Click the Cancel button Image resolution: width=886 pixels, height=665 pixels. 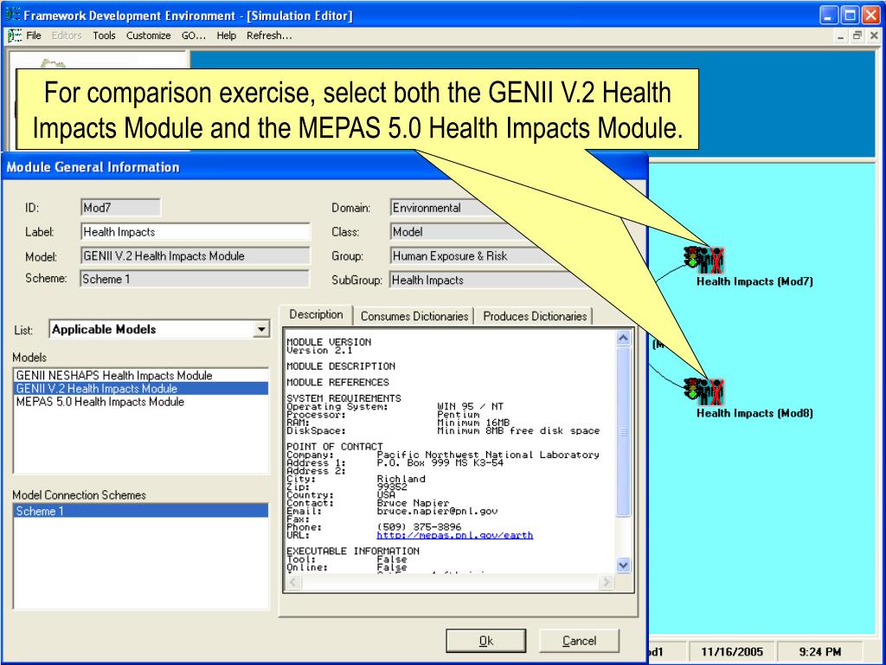pyautogui.click(x=579, y=641)
